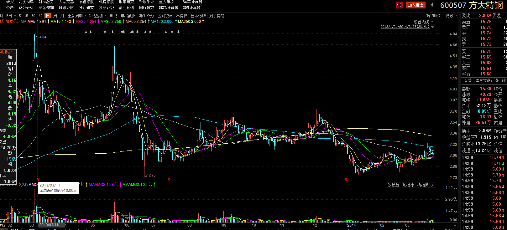Collapse the side panel with 隐藏
Screen dimensions: 507x230
(451, 16)
